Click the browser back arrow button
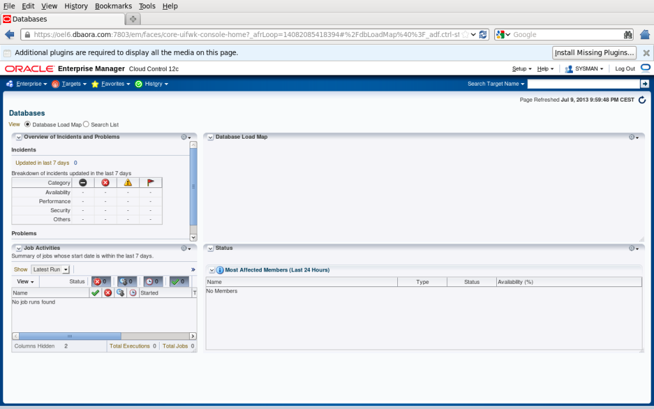This screenshot has height=409, width=654. tap(9, 35)
